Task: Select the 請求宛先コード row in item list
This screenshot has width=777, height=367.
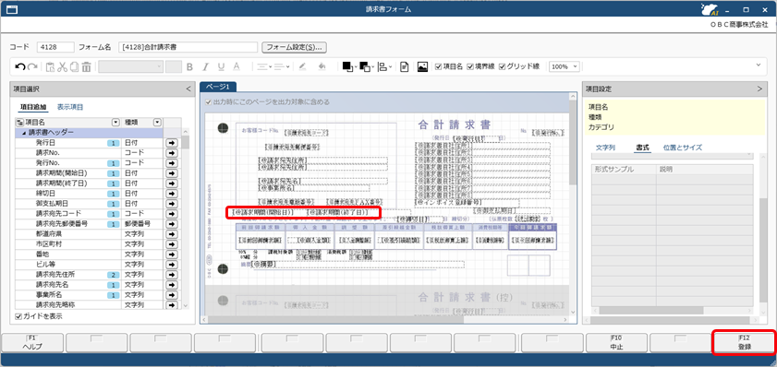Action: click(x=91, y=214)
